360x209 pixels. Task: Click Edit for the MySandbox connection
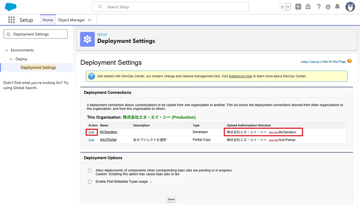91,132
